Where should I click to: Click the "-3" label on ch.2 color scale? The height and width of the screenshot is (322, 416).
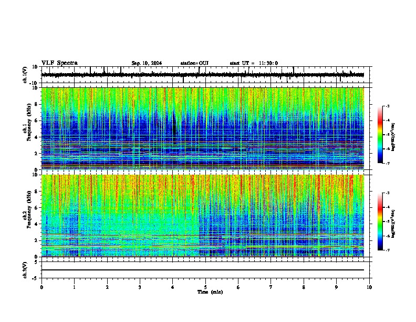[x=388, y=193]
